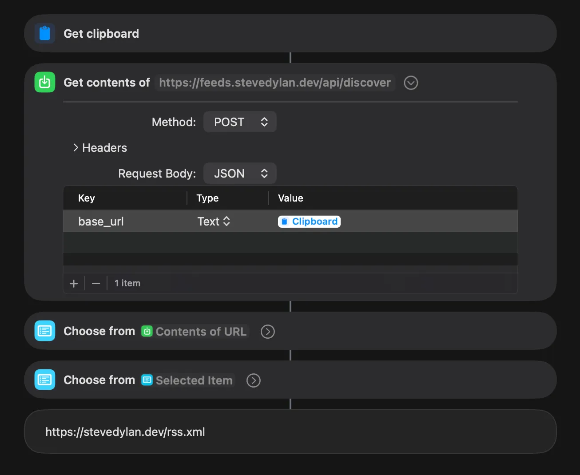Click the 1 item count label
The image size is (580, 475).
[x=127, y=283]
